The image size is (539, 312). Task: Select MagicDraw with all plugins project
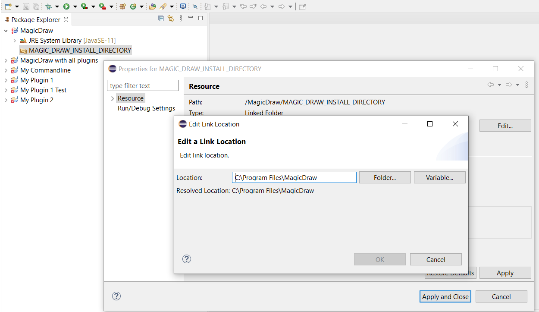point(59,60)
